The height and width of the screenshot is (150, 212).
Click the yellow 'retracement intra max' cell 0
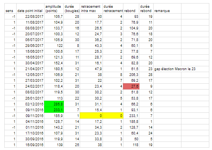click(x=91, y=116)
